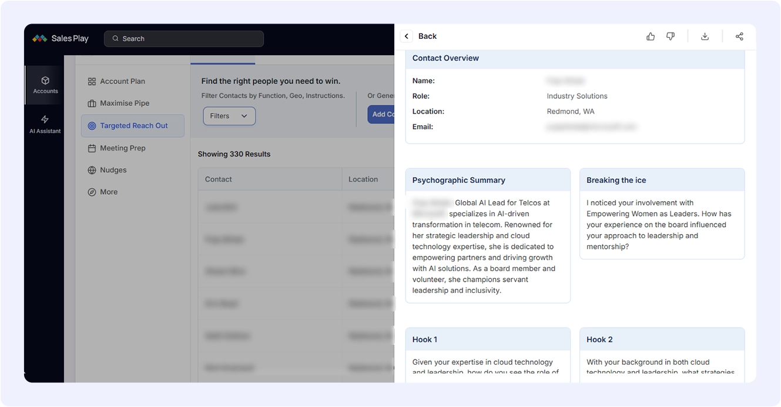The image size is (781, 407).
Task: Open the Accounts sidebar section
Action: coord(45,85)
